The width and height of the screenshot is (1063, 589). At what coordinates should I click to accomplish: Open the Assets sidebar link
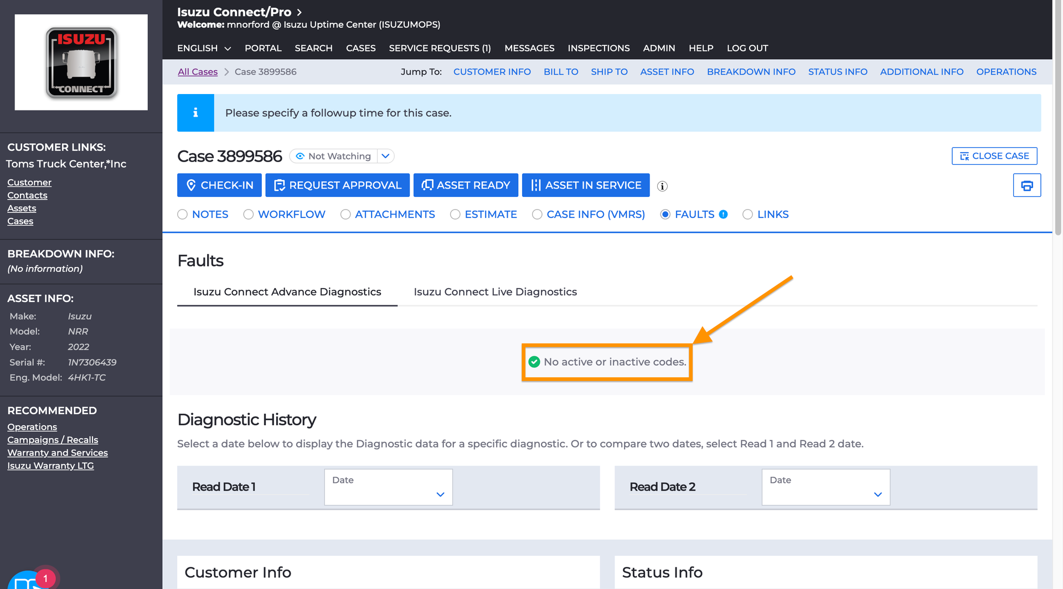[22, 209]
